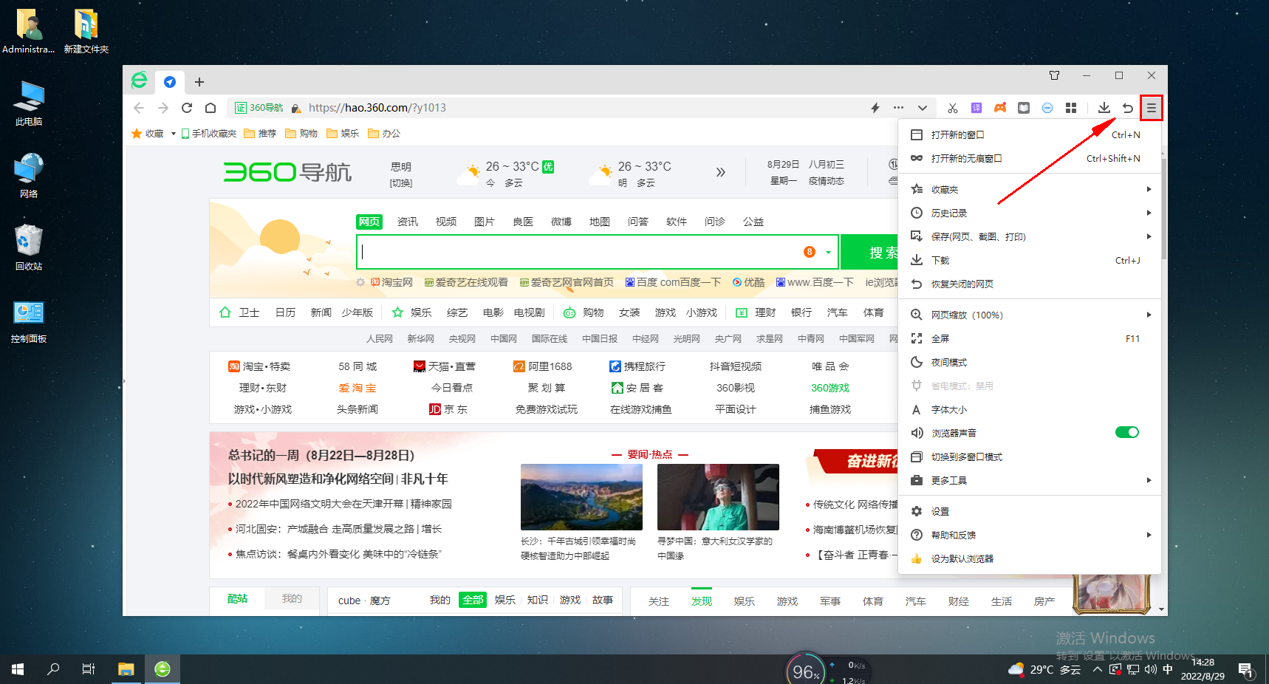Viewport: 1269px width, 684px height.
Task: Open the history menu entry
Action: tap(1030, 213)
